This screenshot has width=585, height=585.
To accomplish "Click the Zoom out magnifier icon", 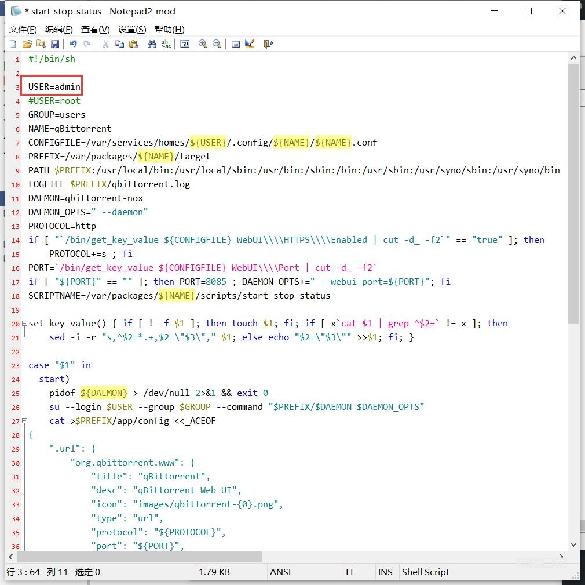I will point(217,44).
